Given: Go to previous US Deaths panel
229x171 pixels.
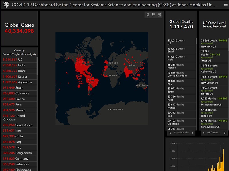Looking at the screenshot, I should click(x=204, y=133).
